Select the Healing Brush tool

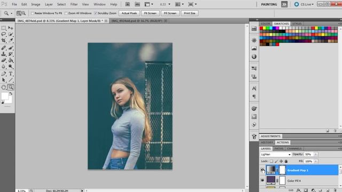(4, 47)
